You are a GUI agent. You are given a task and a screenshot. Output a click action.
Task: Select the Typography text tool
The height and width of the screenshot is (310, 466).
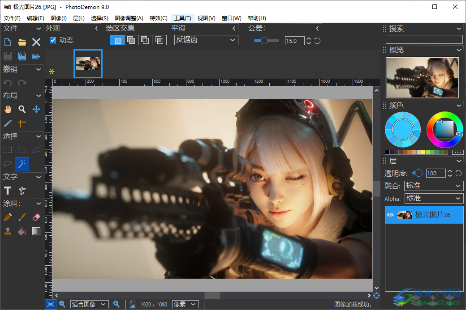click(x=22, y=191)
